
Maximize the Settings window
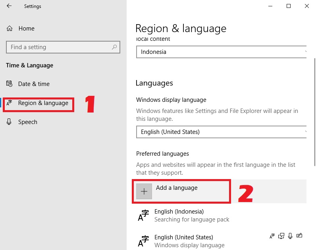tap(289, 6)
